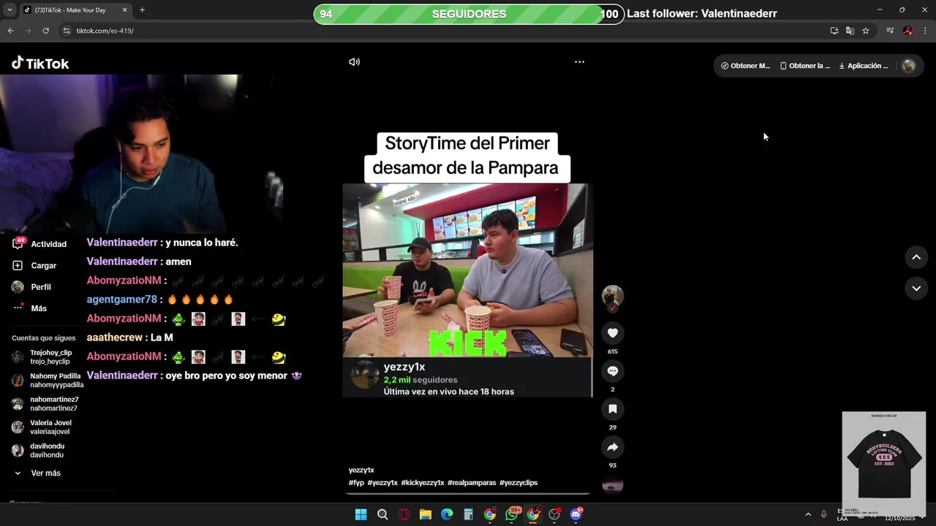Click the TikTok logo
Image resolution: width=936 pixels, height=526 pixels.
[x=40, y=64]
